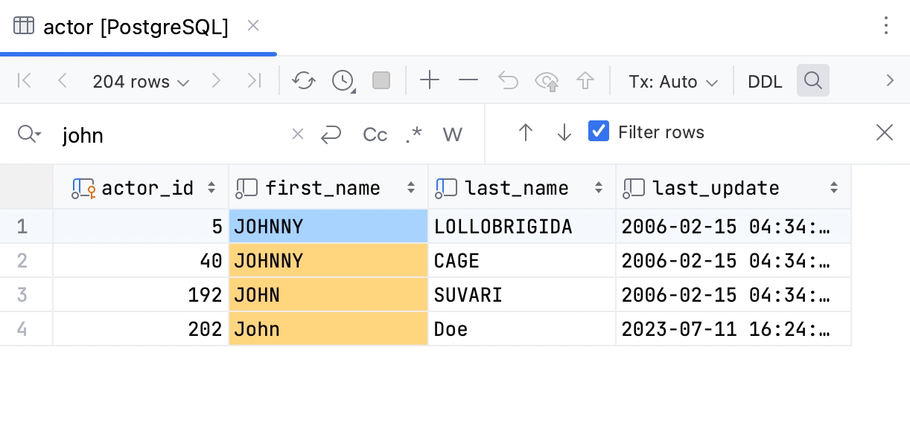Open the 204 rows page size dropdown
Screen dimensions: 910x434
click(141, 82)
